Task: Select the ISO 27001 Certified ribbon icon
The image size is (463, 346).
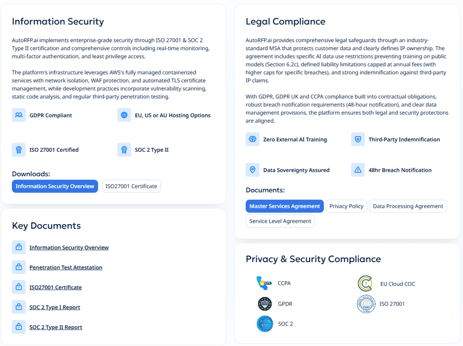Action: pos(19,150)
